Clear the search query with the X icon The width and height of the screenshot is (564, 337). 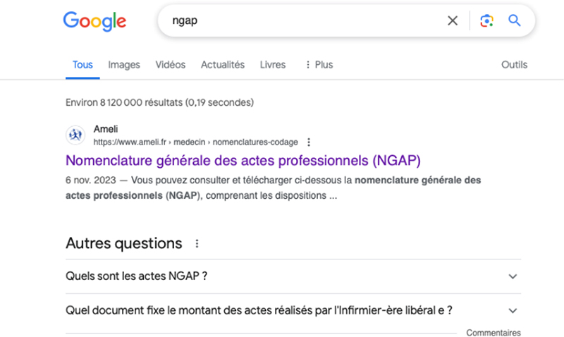tap(453, 20)
